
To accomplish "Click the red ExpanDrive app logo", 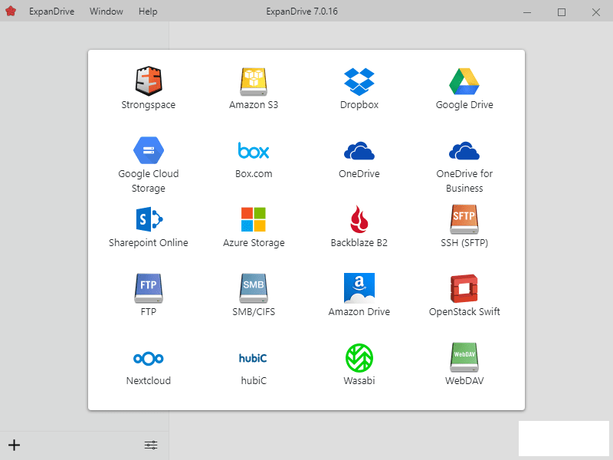I will [11, 11].
